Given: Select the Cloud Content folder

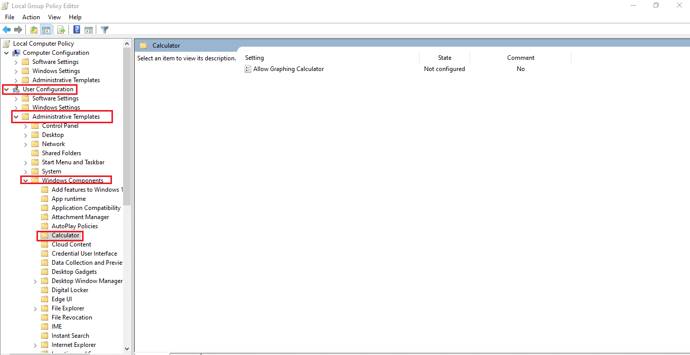Looking at the screenshot, I should (71, 244).
